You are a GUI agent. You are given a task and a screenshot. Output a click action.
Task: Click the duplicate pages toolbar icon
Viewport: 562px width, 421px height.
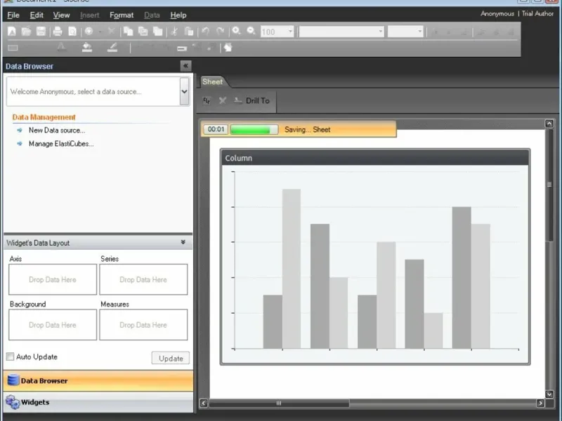point(157,32)
